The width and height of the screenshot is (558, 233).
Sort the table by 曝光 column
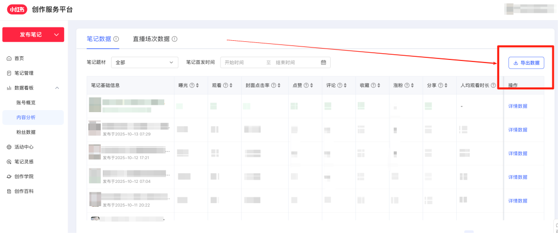pyautogui.click(x=197, y=85)
